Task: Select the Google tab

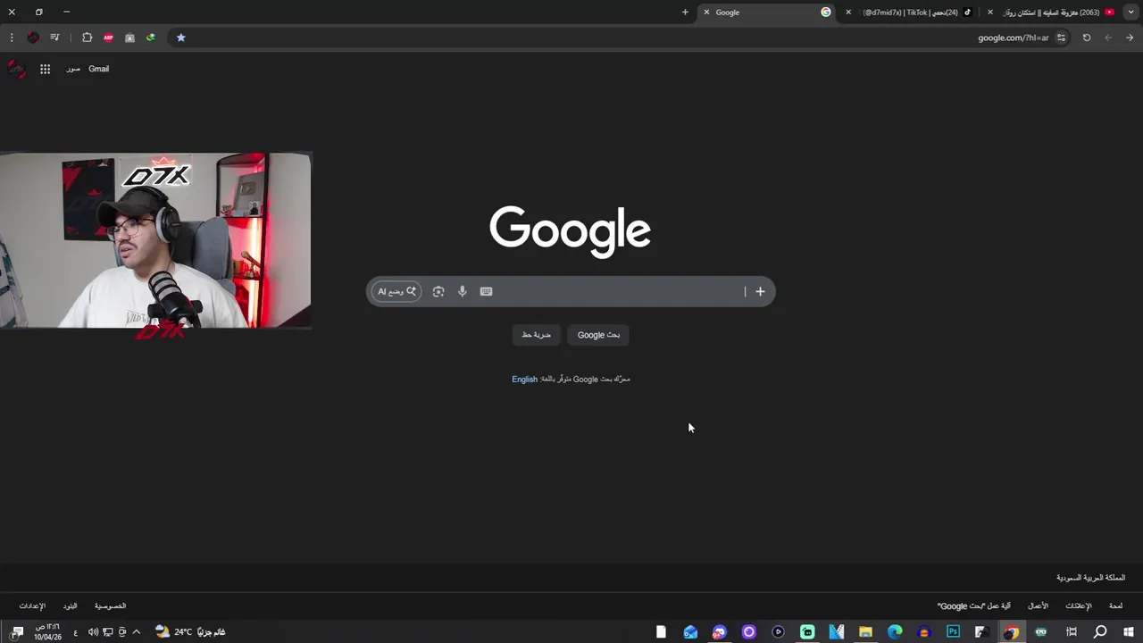Action: tap(767, 13)
